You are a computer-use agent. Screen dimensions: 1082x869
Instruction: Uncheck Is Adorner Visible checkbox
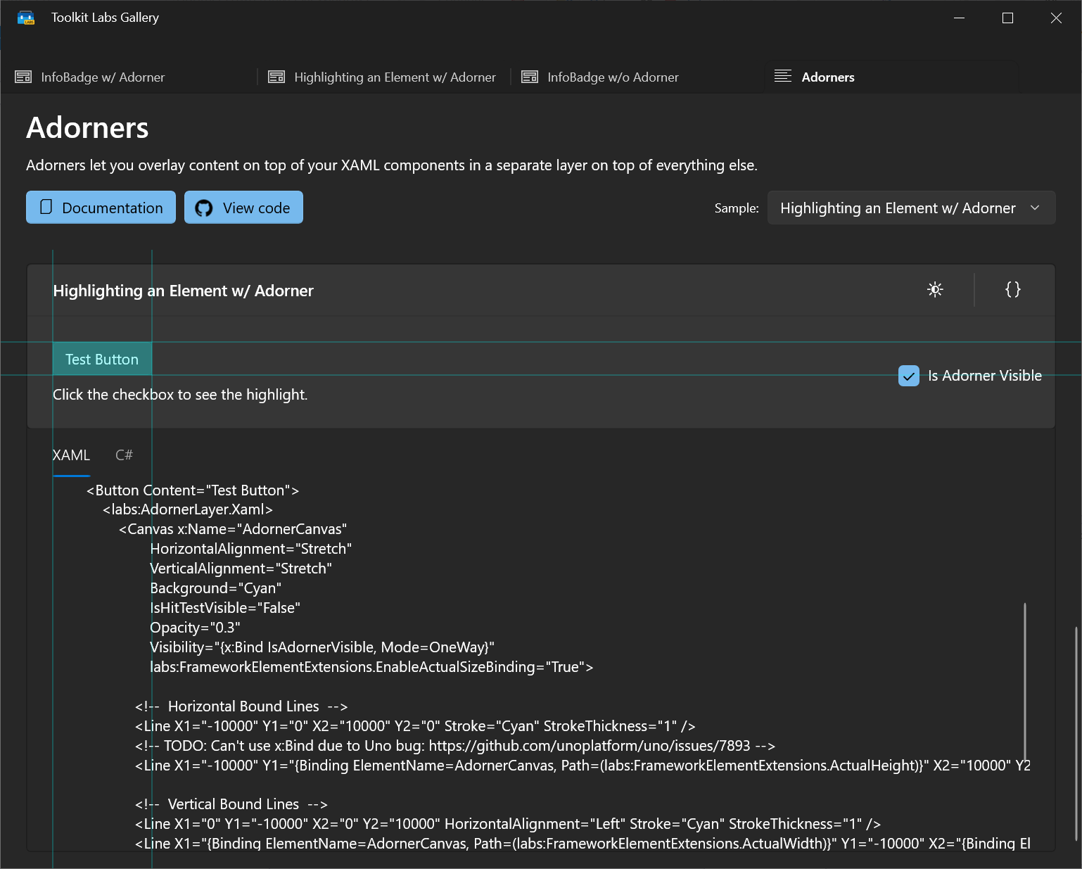coord(909,376)
